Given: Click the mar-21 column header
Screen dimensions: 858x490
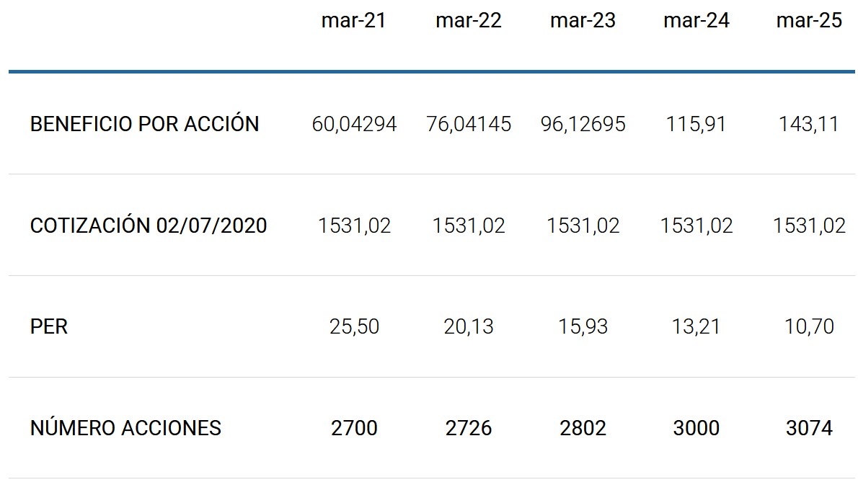Looking at the screenshot, I should pos(354,21).
